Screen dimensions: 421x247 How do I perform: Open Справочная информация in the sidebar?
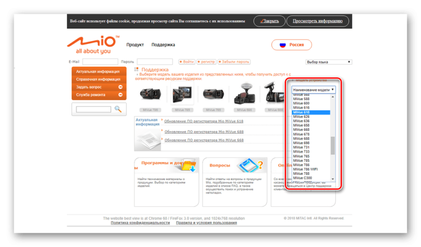click(x=99, y=80)
